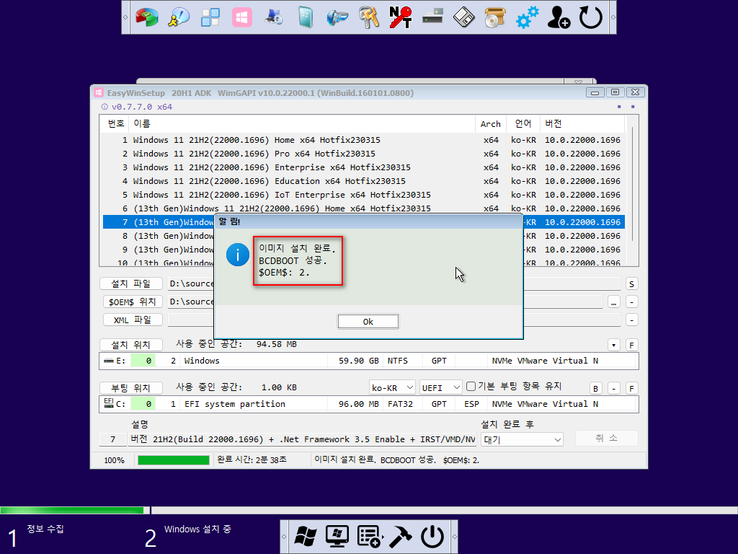Open the blue gears settings icon
The image size is (738, 554).
[x=527, y=17]
